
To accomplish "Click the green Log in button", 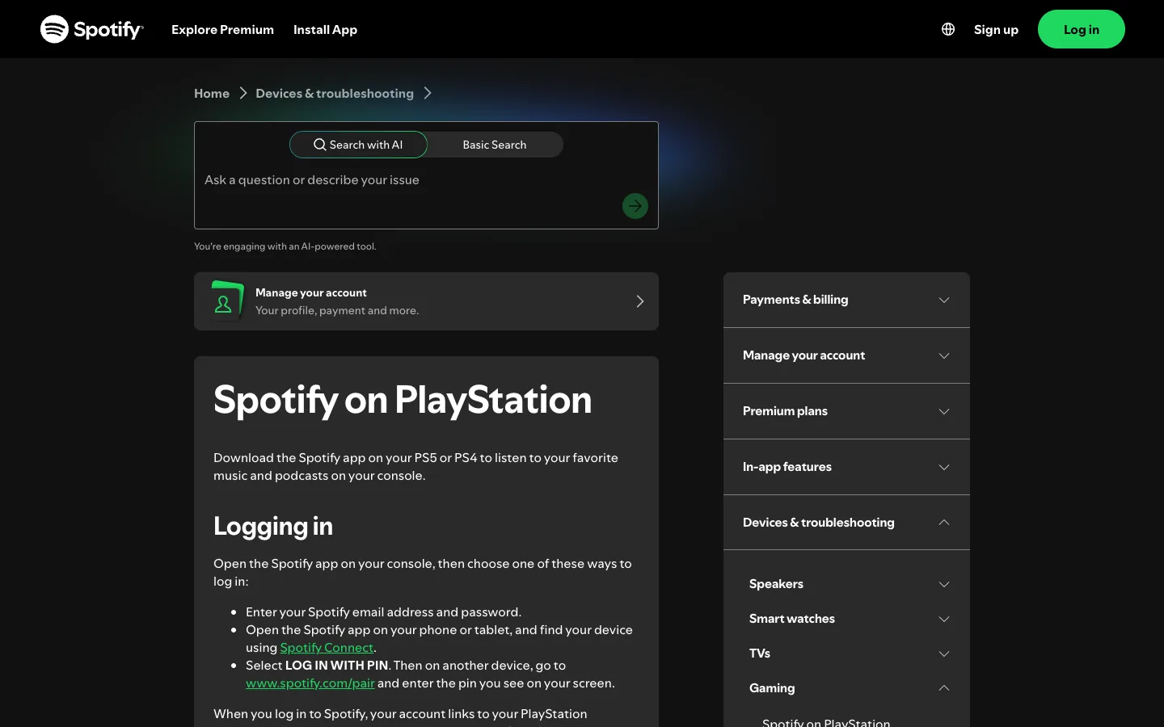I will pyautogui.click(x=1082, y=29).
